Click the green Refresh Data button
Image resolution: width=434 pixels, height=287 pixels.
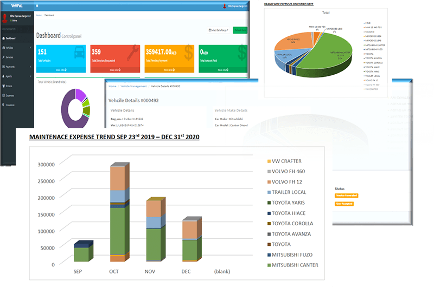pyautogui.click(x=240, y=30)
